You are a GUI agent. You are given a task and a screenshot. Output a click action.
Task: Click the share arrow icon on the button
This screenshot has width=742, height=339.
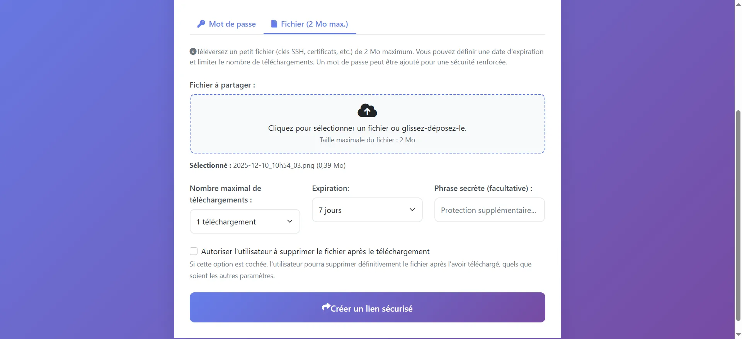(326, 307)
